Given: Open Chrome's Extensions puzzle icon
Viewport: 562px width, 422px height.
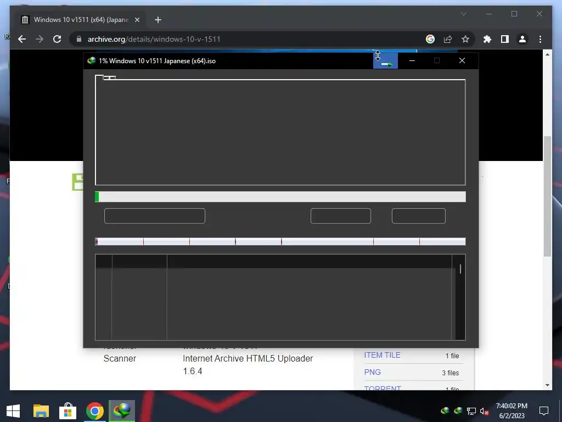Looking at the screenshot, I should pos(487,39).
